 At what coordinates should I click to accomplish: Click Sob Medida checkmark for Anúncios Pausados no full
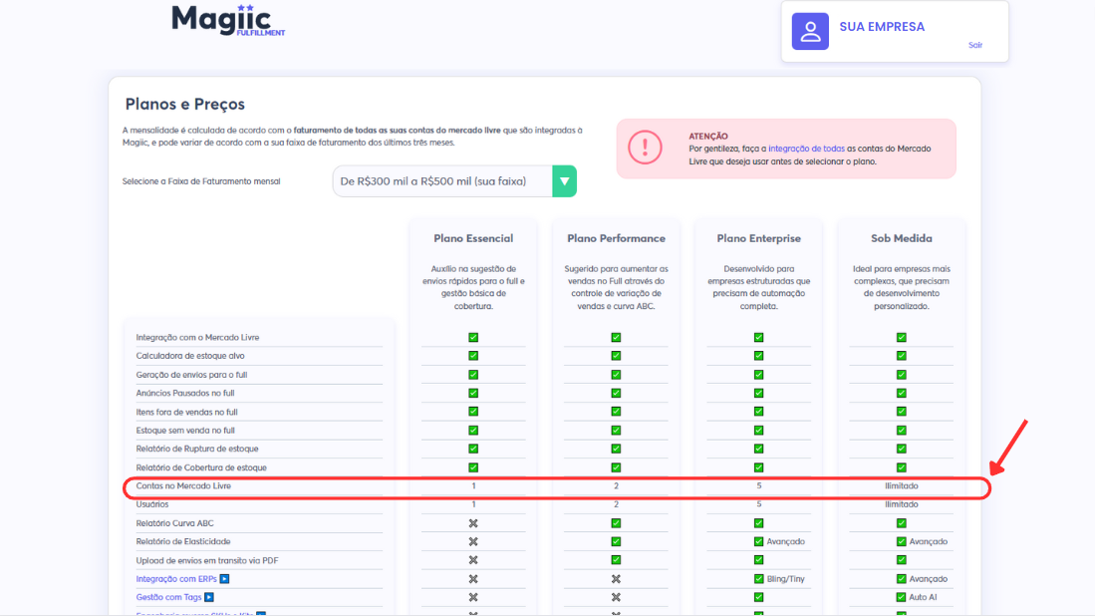pyautogui.click(x=901, y=393)
